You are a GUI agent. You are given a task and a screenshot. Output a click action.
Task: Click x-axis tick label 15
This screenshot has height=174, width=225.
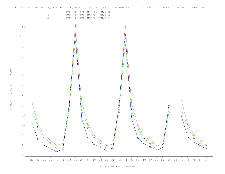(x=63, y=160)
